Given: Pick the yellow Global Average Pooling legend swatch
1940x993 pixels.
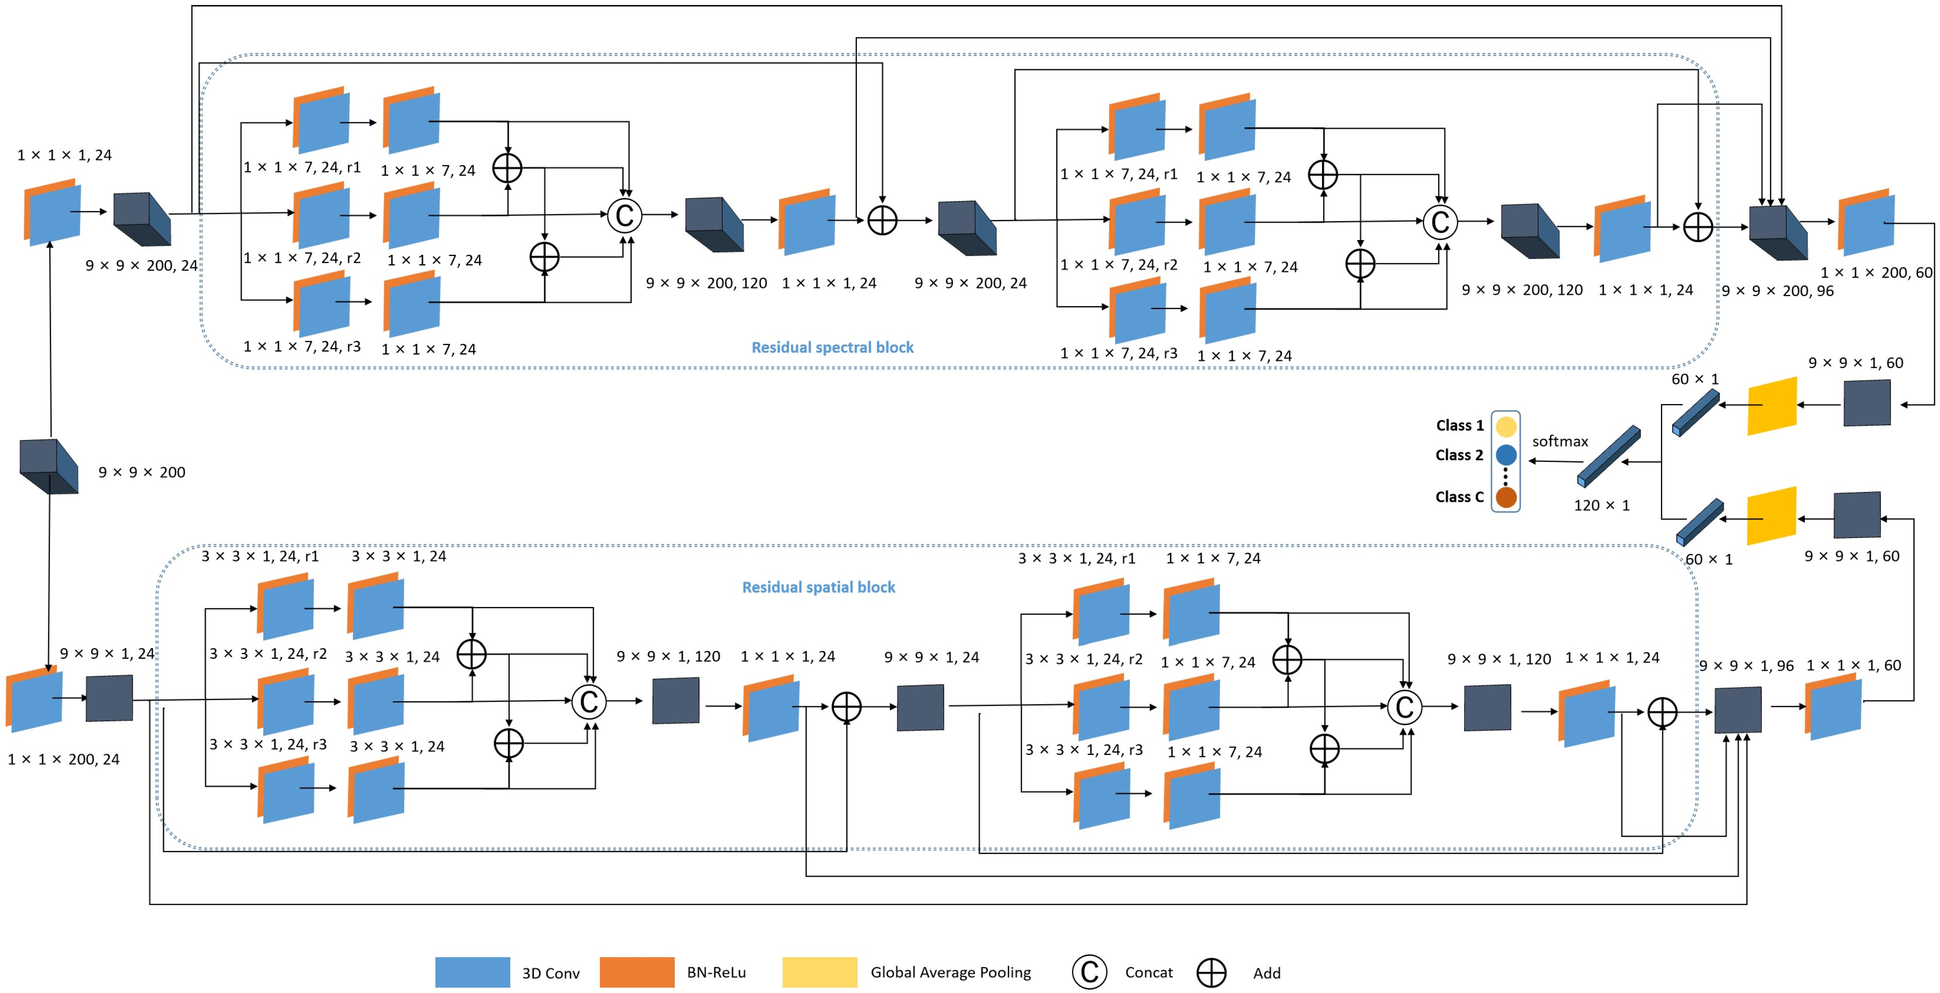Looking at the screenshot, I should click(x=819, y=972).
